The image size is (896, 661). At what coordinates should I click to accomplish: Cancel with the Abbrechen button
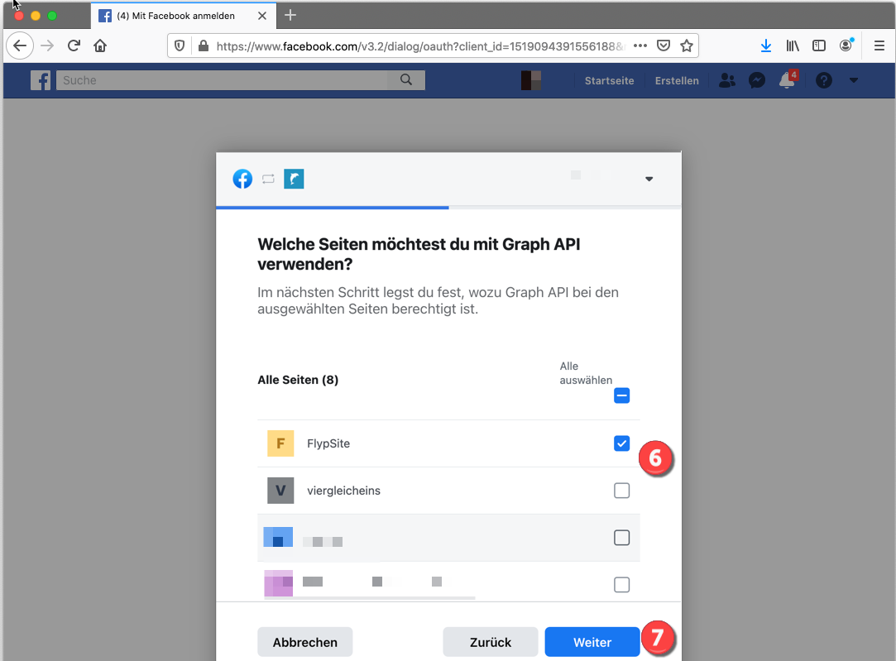click(305, 642)
